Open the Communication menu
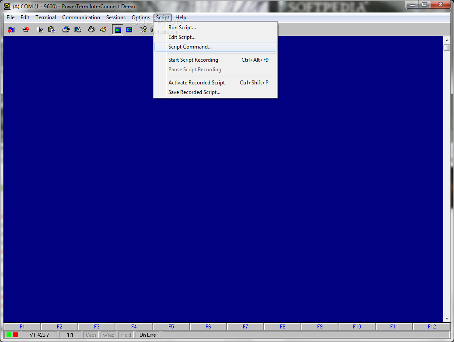 tap(81, 17)
